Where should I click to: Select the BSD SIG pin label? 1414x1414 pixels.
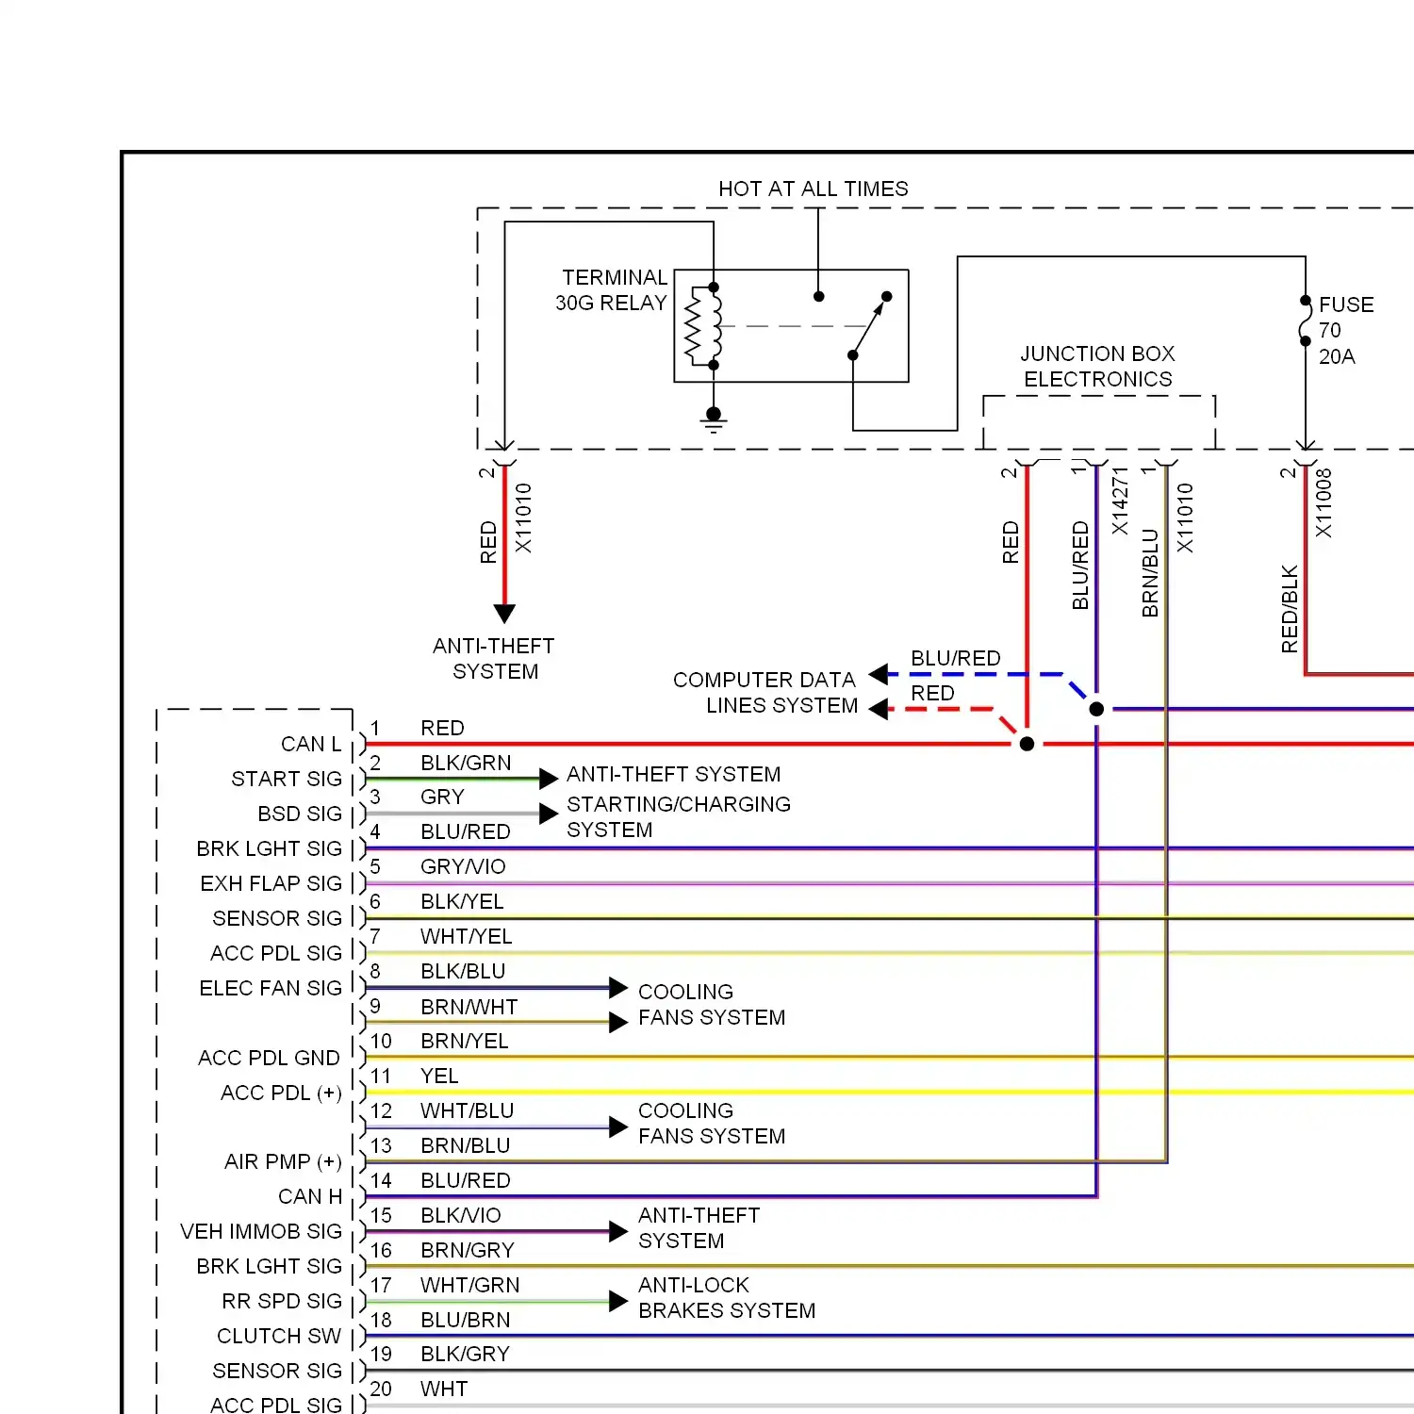point(300,814)
